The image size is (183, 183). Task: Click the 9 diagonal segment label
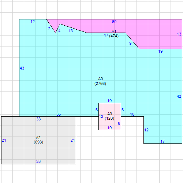coord(130,43)
